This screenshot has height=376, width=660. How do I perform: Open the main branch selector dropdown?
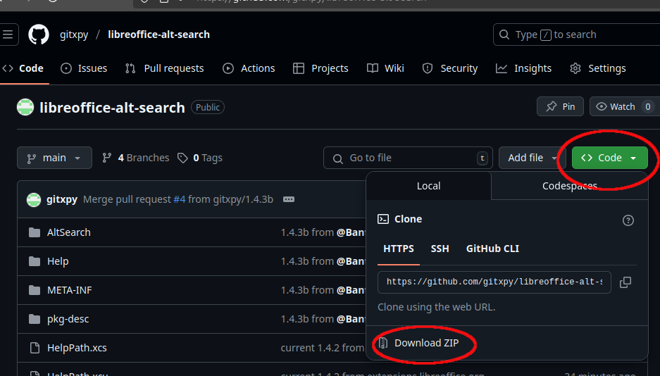click(54, 158)
